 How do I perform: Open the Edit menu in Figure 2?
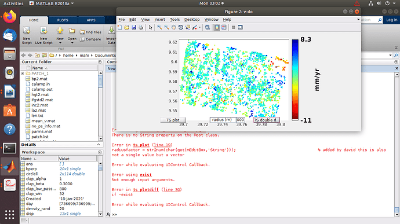tap(133, 19)
